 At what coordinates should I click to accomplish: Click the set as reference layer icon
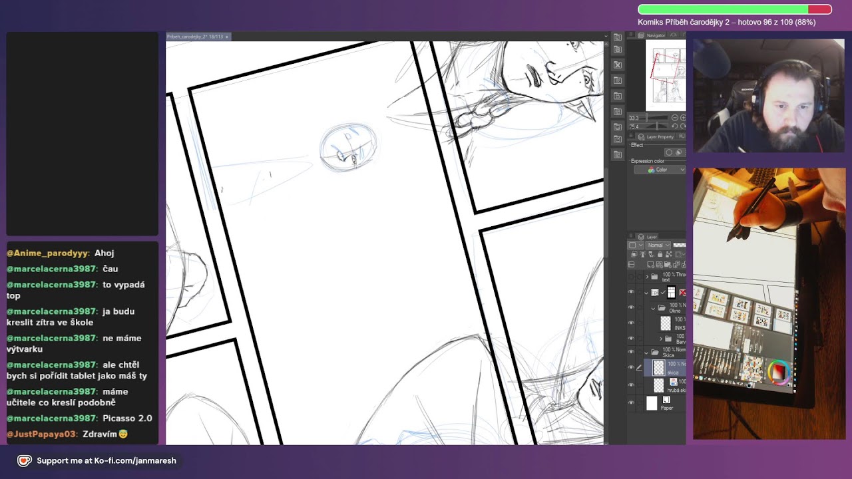pyautogui.click(x=643, y=254)
